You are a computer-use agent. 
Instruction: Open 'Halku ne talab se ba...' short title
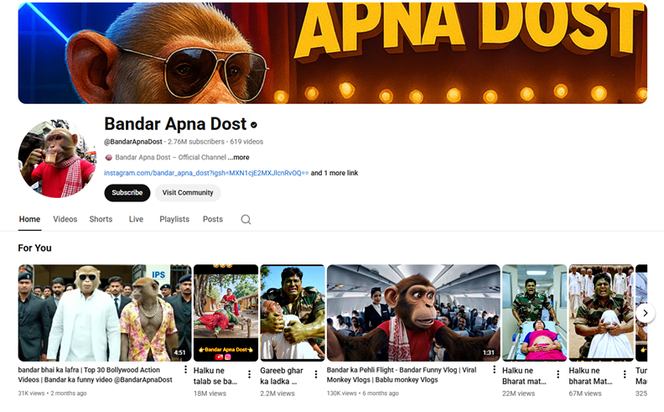click(x=215, y=376)
